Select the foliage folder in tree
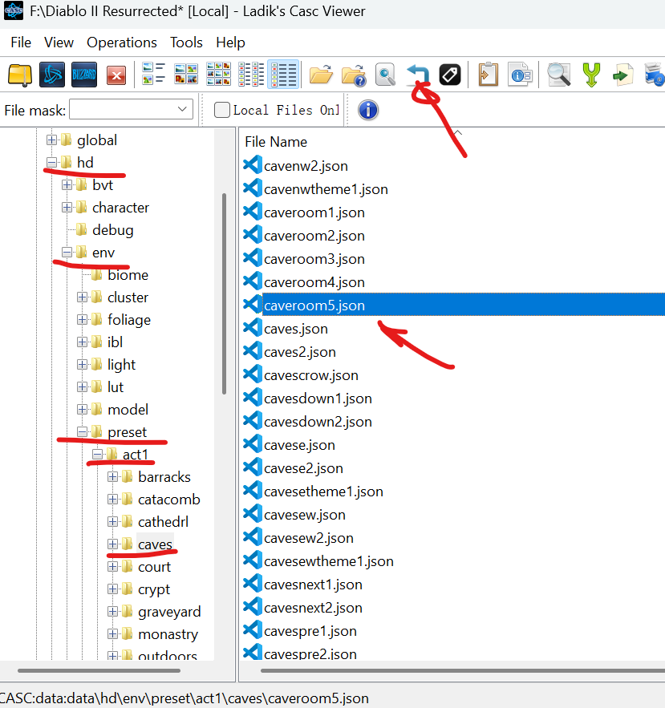Image resolution: width=665 pixels, height=708 pixels. click(x=129, y=320)
